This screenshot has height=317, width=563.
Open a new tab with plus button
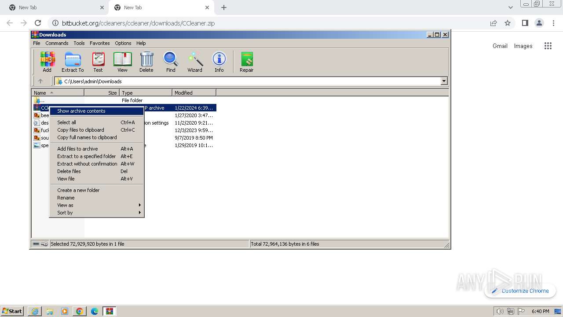click(224, 7)
